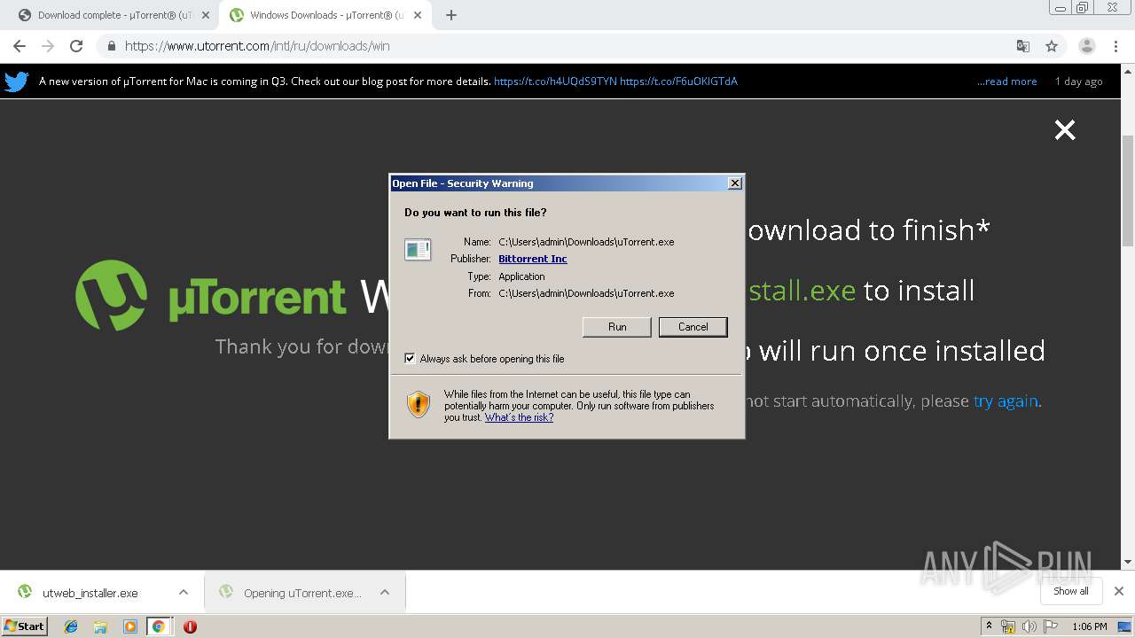Close the Windows Downloads tab
Screen dimensions: 1135x638
pos(417,15)
